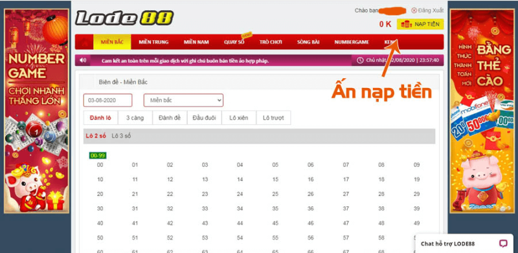Click the date field 03-08-2020
Screen dimensions: 518x253
point(107,100)
